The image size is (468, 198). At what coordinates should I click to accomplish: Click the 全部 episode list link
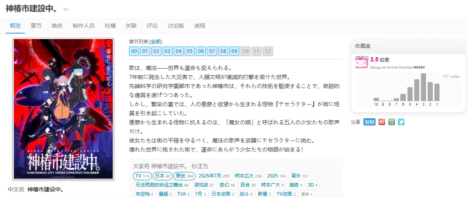click(155, 41)
